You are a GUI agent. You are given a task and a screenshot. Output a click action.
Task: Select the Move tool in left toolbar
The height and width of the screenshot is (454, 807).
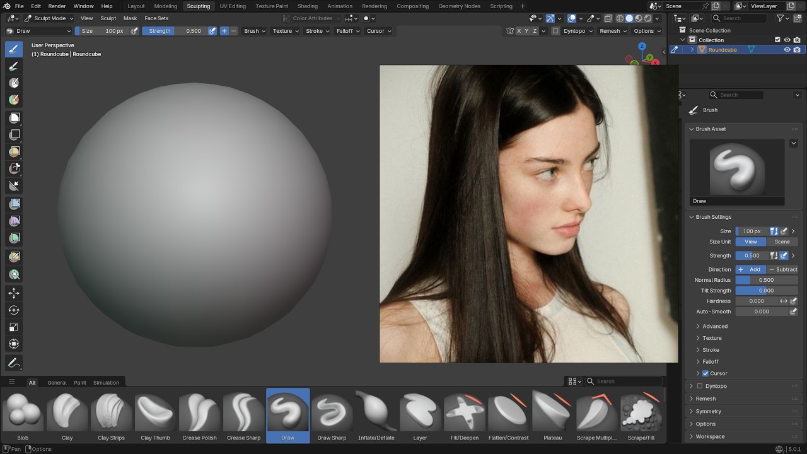(x=14, y=293)
